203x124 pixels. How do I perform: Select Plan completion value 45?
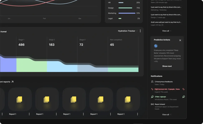[x=112, y=45]
